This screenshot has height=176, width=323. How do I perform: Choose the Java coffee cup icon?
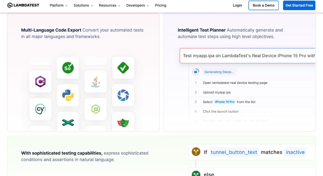96,82
